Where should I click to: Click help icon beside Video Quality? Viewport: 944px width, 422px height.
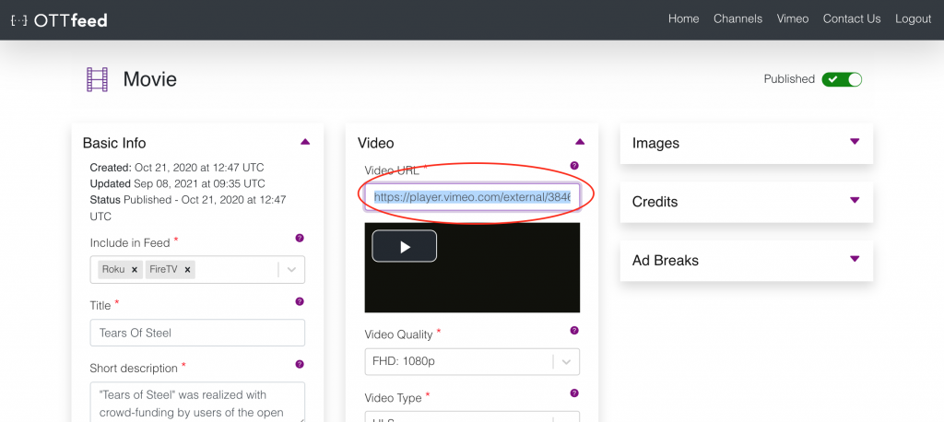[x=574, y=330]
